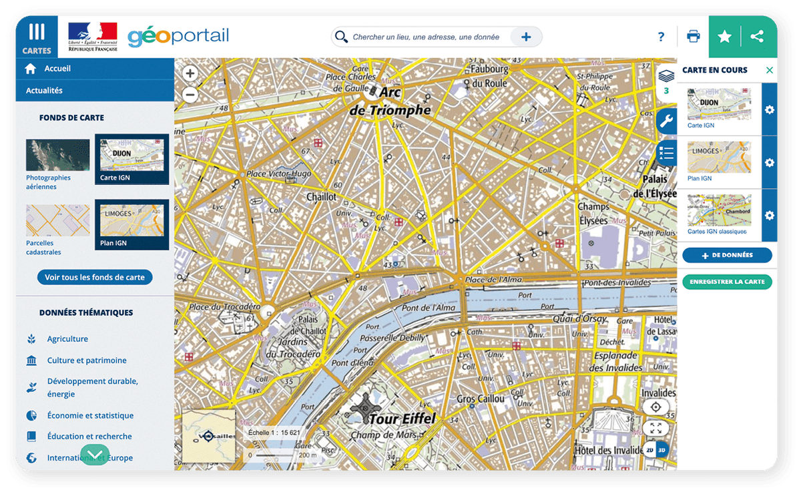Viewport: 801px width, 494px height.
Task: Center map on my location
Action: point(655,407)
